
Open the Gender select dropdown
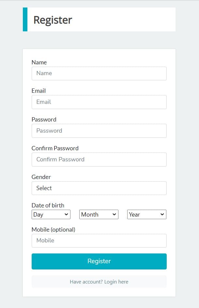click(x=99, y=188)
